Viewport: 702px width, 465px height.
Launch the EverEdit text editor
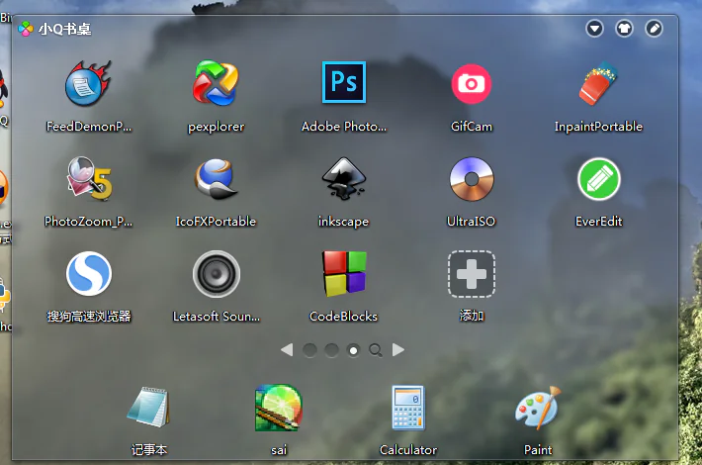pos(599,179)
